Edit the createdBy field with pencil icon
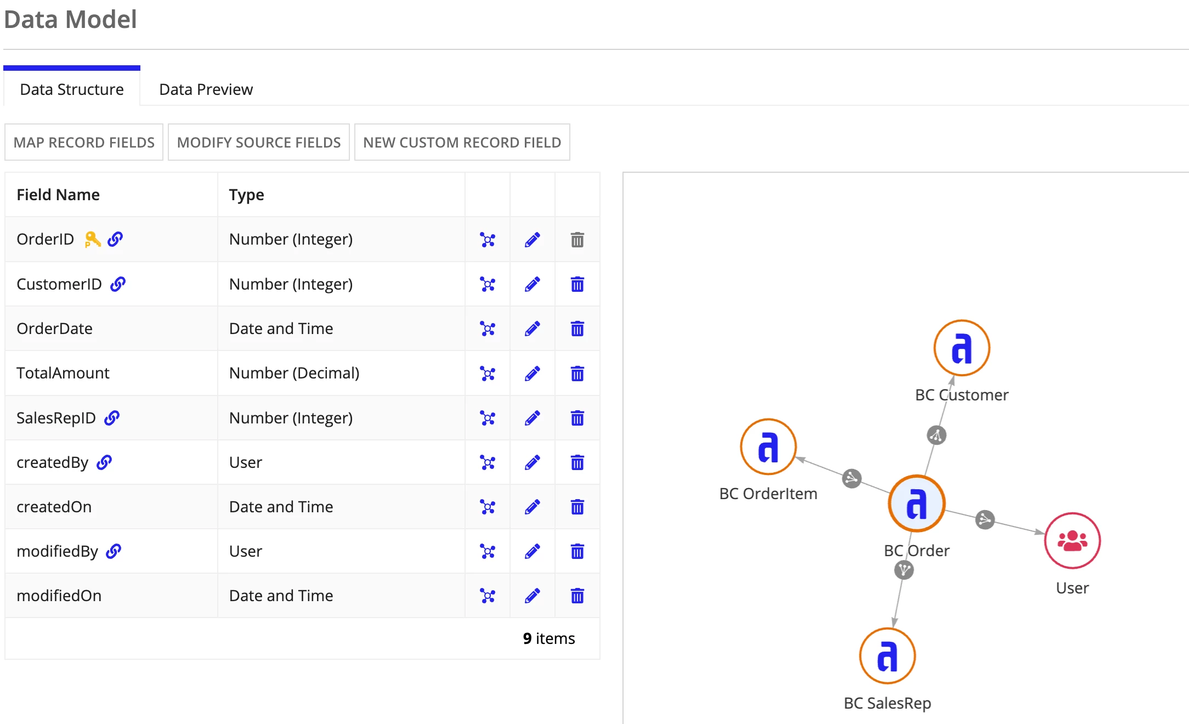This screenshot has width=1189, height=724. coord(533,462)
